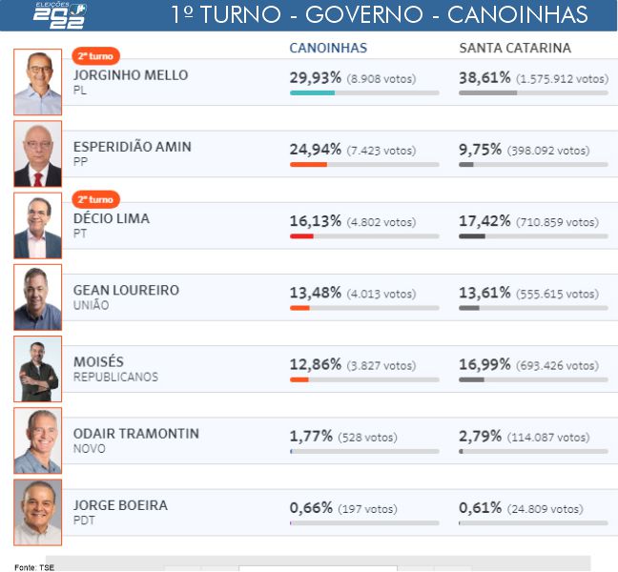Open Moisés's candidate photo
Image resolution: width=618 pixels, height=572 pixels.
click(x=38, y=369)
